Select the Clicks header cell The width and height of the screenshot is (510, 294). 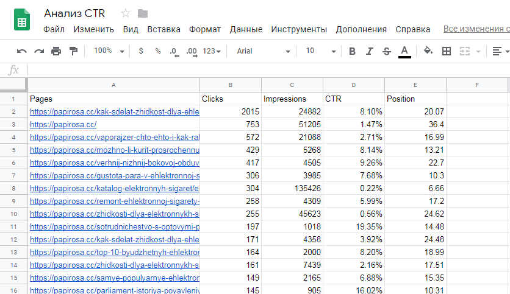[231, 99]
